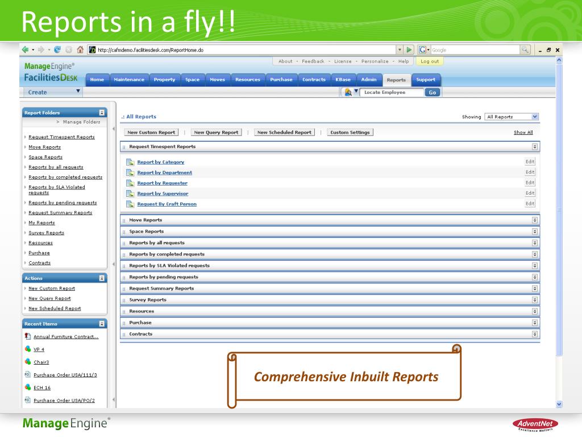The width and height of the screenshot is (582, 437).
Task: Open the address bar history dropdown
Action: 400,50
